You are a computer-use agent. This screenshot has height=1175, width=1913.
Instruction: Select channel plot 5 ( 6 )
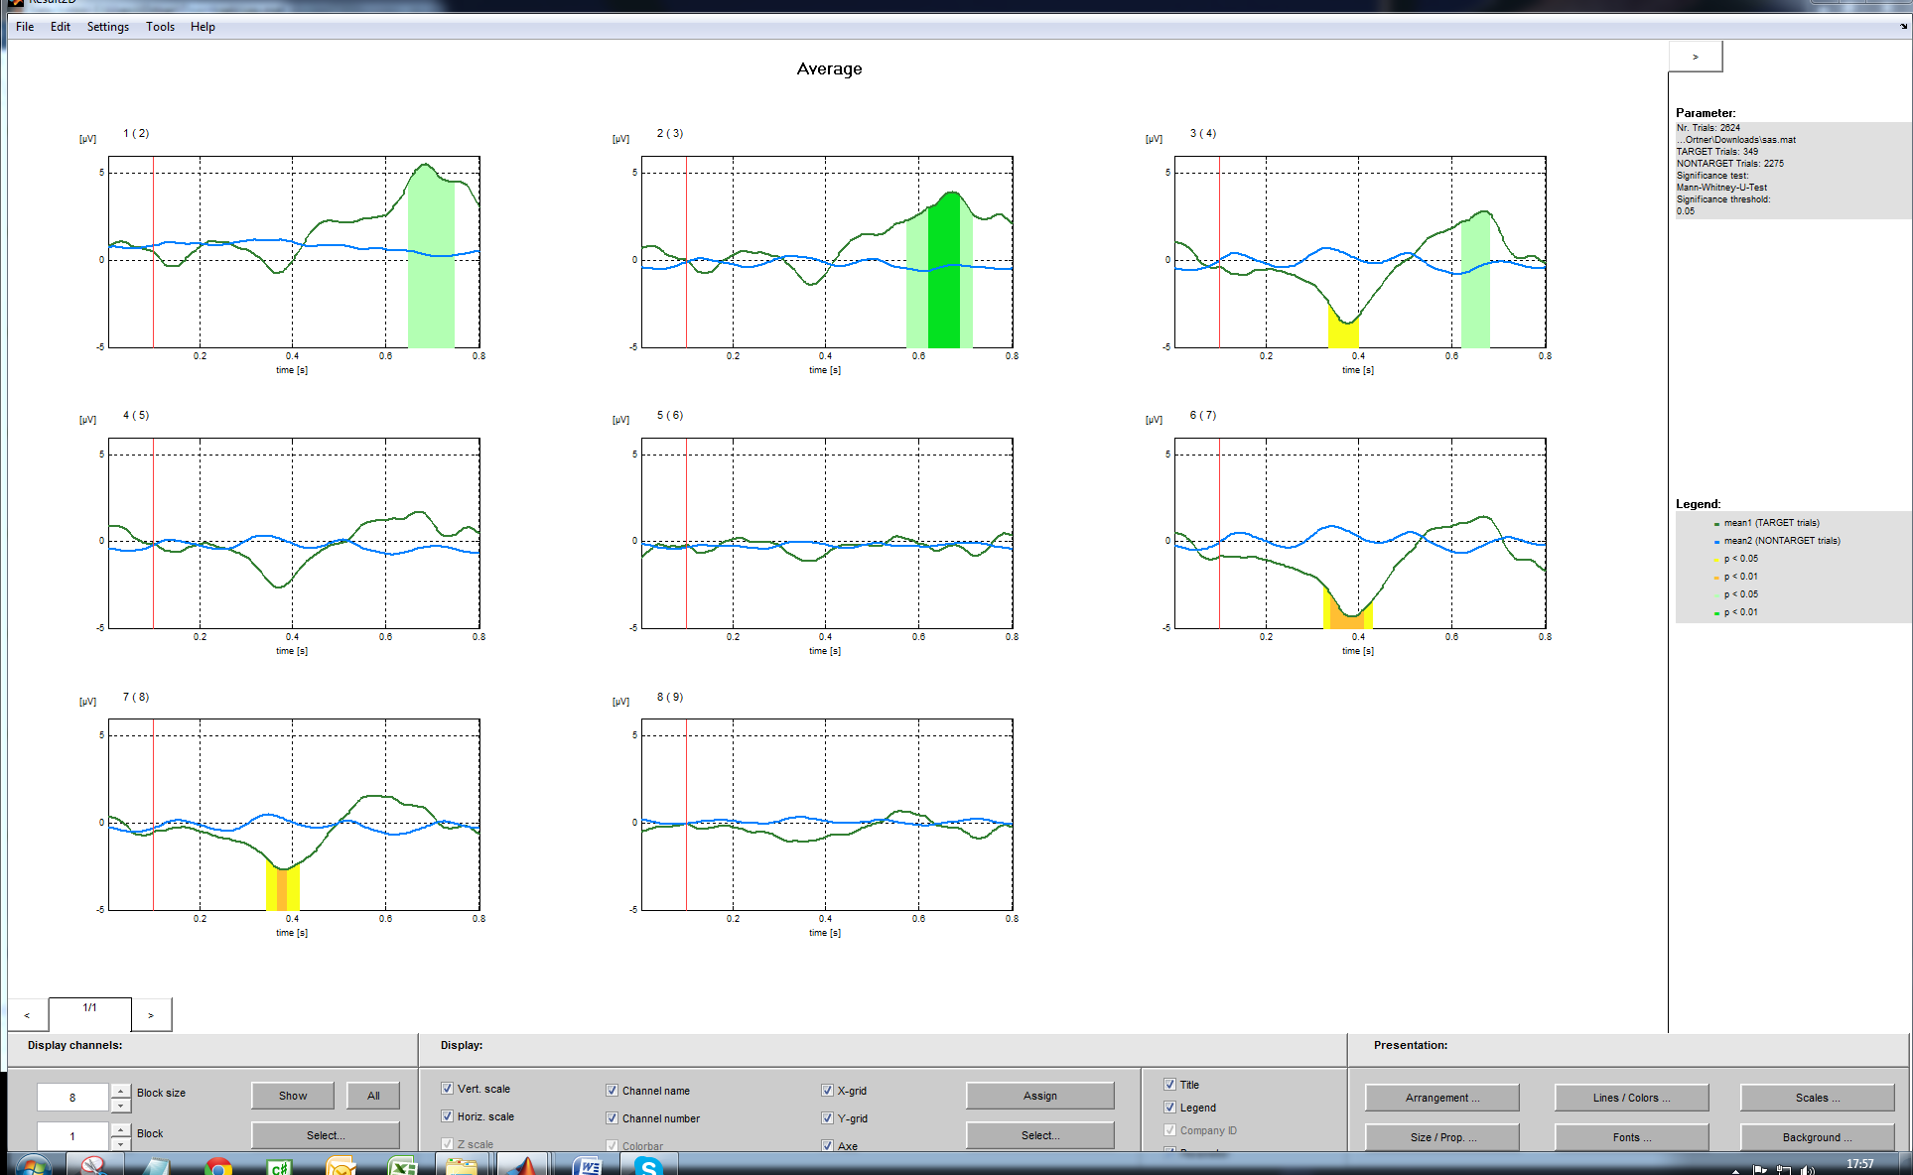827,533
